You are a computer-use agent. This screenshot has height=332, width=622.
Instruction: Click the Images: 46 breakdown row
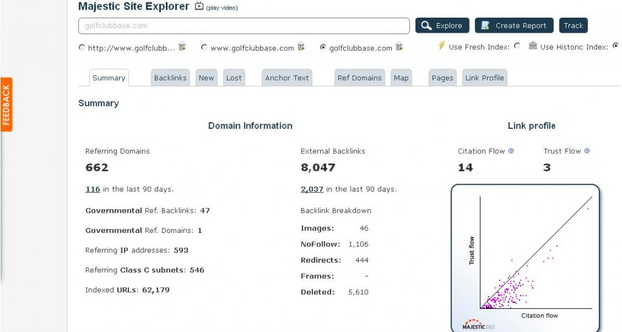[x=335, y=229]
